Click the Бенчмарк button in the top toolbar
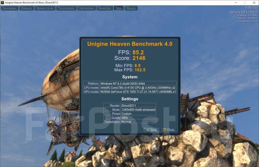Image resolution: width=259 pixels, height=167 pixels. [x=10, y=8]
